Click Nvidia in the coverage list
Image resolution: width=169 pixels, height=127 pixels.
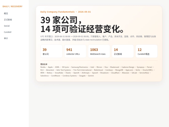point(43,67)
